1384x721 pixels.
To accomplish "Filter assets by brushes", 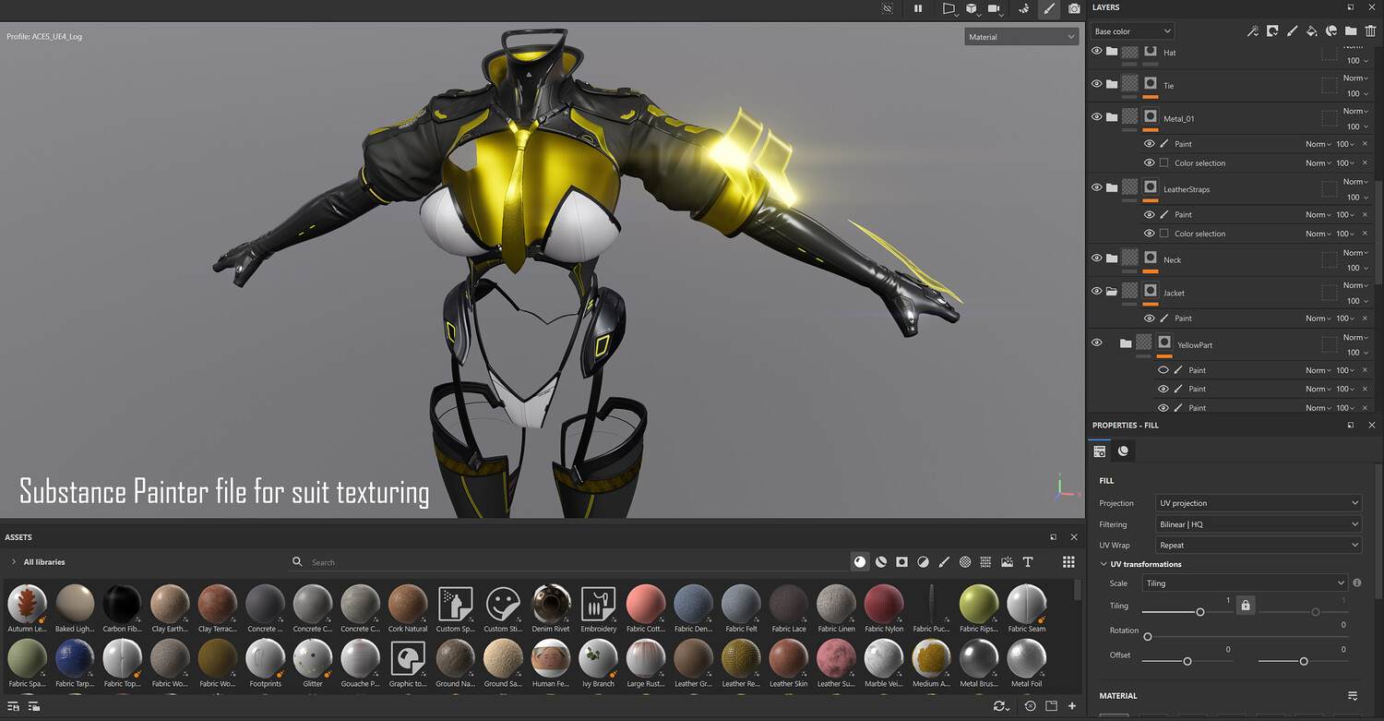I will 944,561.
